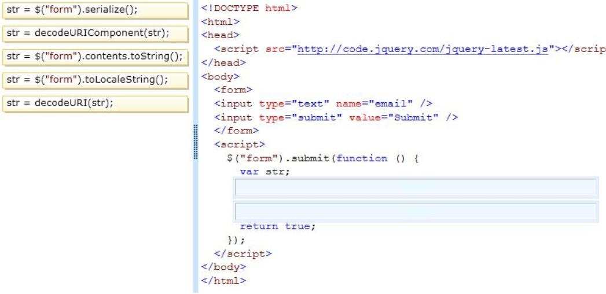Grab the dotted splitter handle between panes
606x294 pixels.
click(x=196, y=142)
